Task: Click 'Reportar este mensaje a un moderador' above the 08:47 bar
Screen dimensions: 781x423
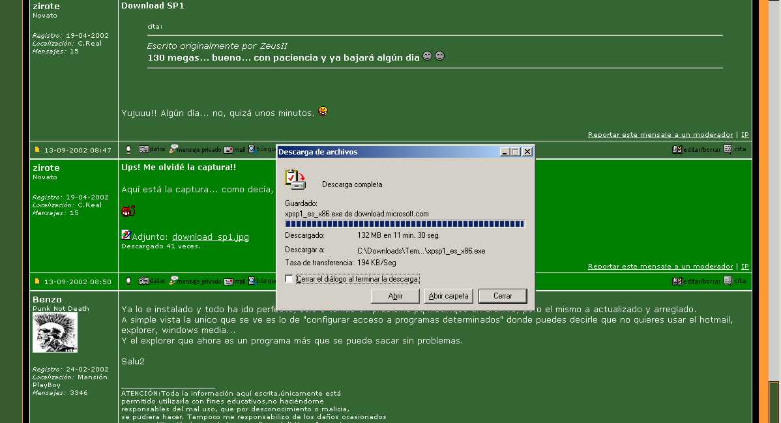Action: point(660,134)
